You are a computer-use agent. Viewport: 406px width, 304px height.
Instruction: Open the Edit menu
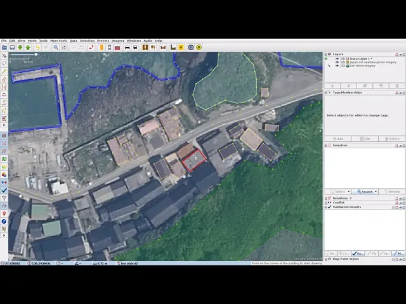(x=12, y=41)
